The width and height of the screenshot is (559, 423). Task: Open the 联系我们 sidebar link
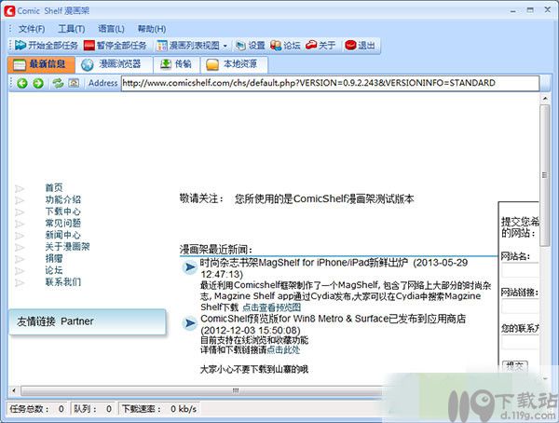(62, 281)
